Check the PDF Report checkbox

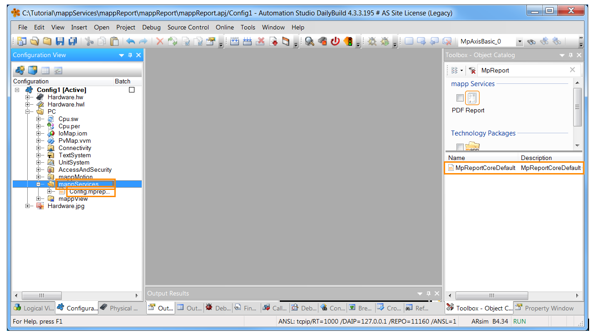coord(460,98)
